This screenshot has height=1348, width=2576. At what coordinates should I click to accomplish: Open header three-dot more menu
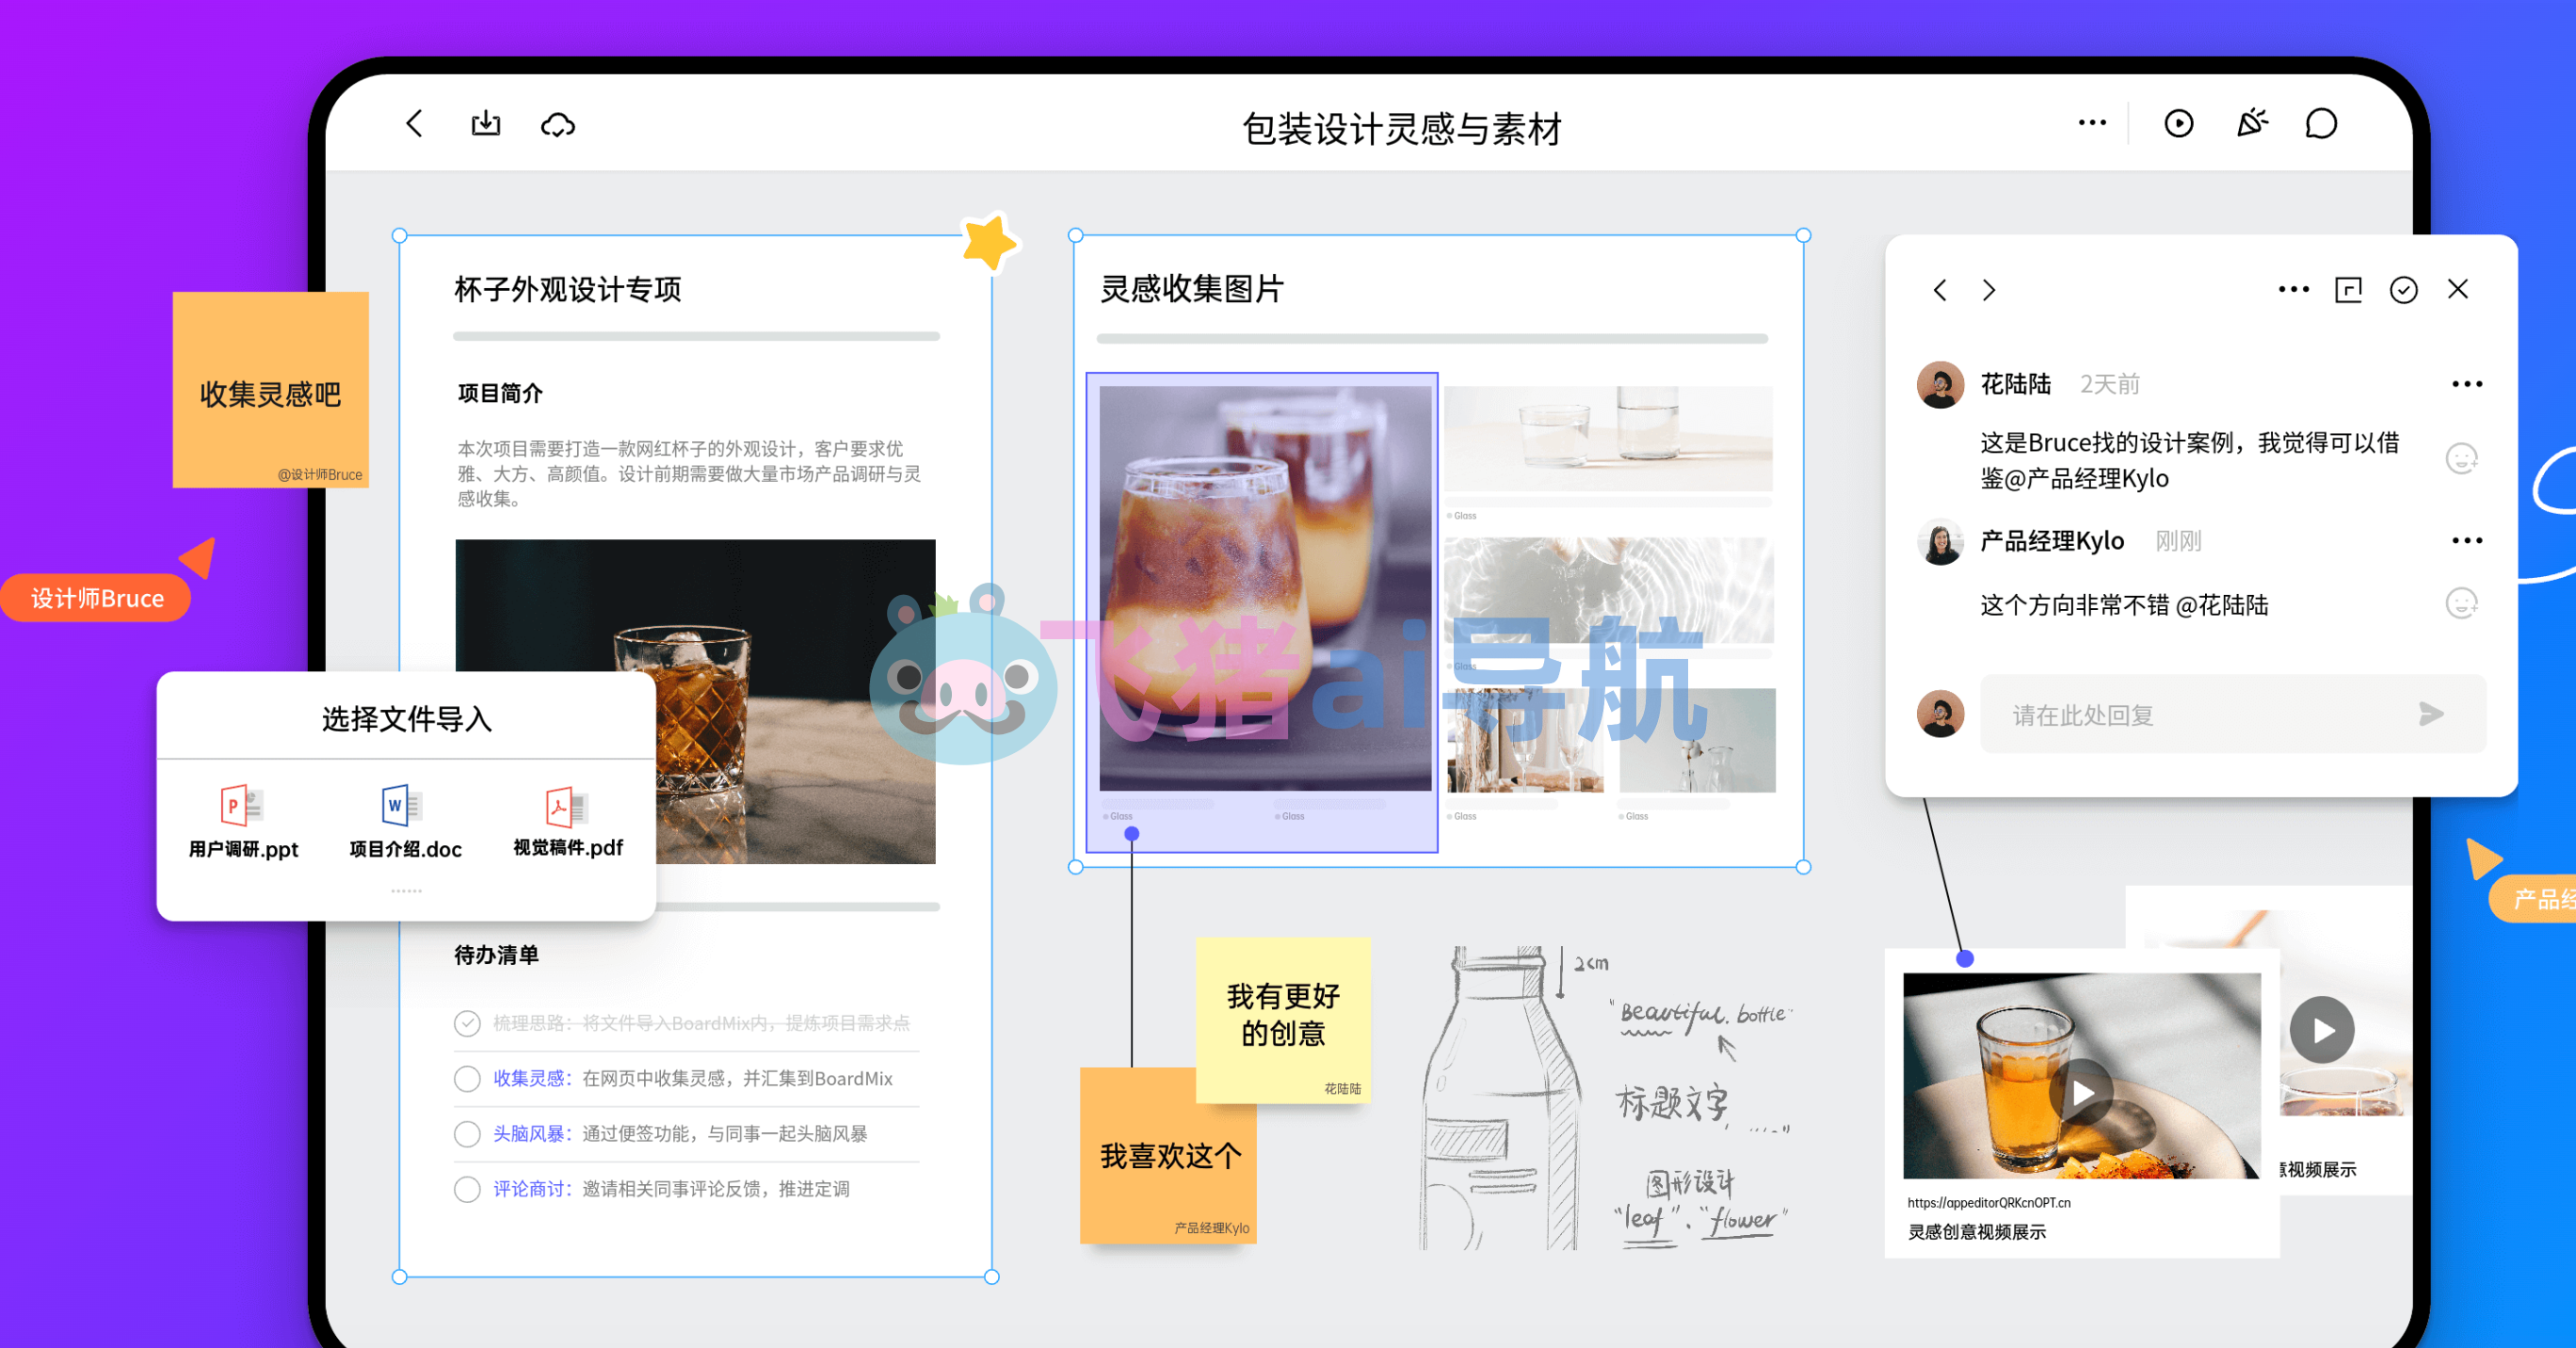click(2092, 124)
